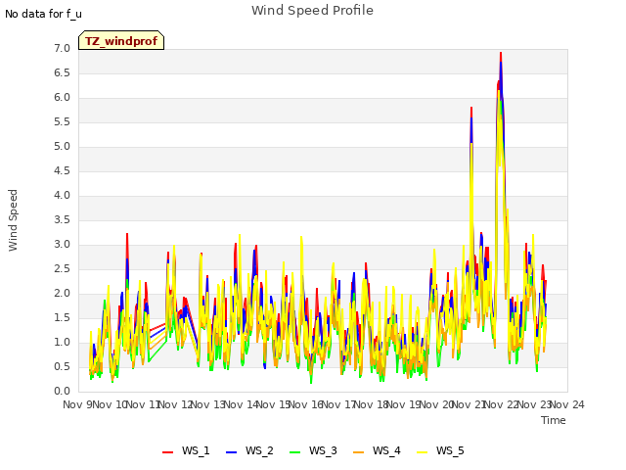Viewport: 626px width, 470px height.
Task: Click the 4.5 y-axis tick label
Action: (62, 171)
